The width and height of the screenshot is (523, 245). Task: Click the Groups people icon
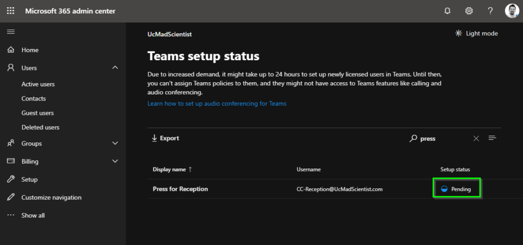click(x=11, y=143)
